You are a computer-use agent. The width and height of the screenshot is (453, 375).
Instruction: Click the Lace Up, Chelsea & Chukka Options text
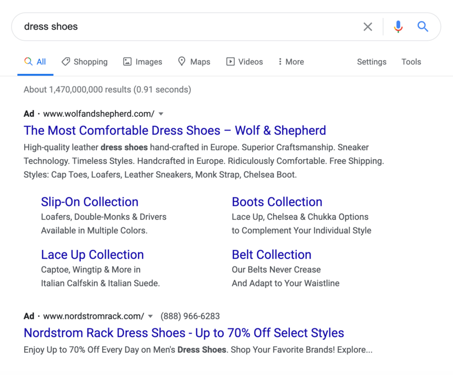click(300, 217)
